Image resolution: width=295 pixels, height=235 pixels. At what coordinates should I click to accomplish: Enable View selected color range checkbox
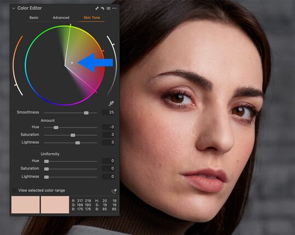14,191
